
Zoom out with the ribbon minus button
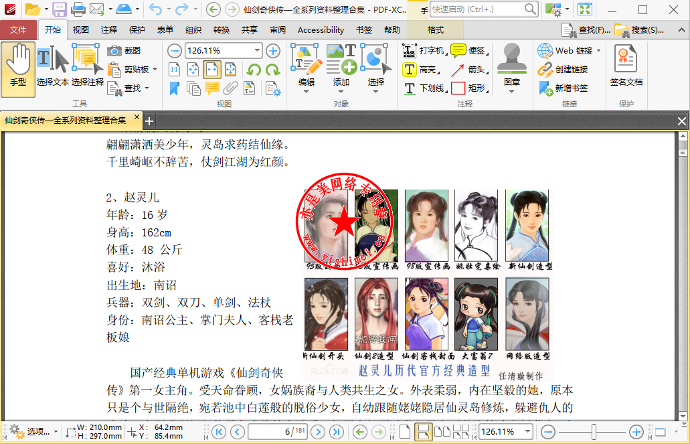pyautogui.click(x=175, y=51)
